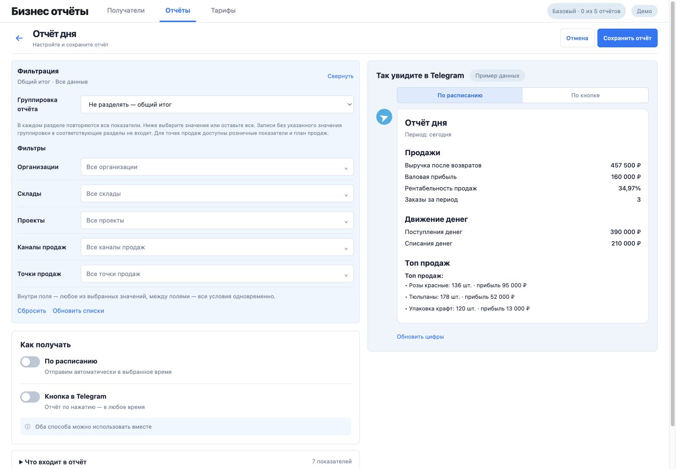The height and width of the screenshot is (469, 676).
Task: Select the Отчёты tab
Action: coord(178,10)
